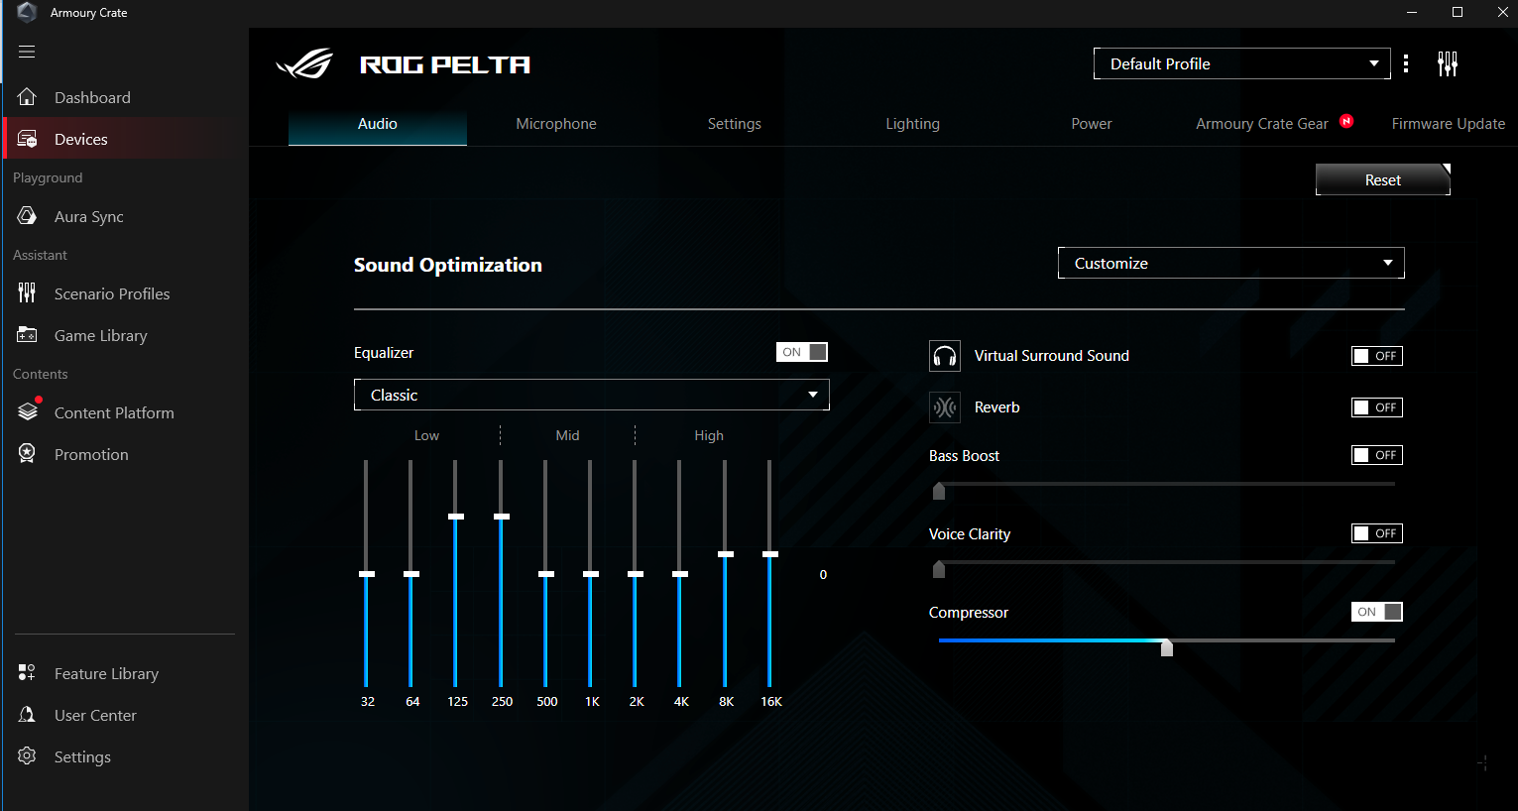Open the Armoury Crate Gear tab
Viewport: 1518px width, 811px height.
(1262, 124)
